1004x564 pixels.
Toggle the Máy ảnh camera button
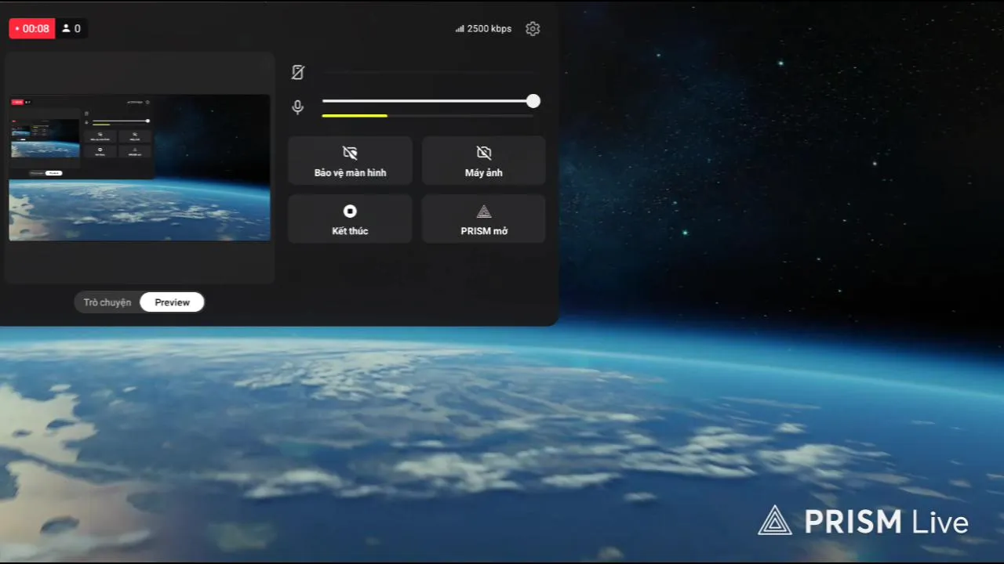[x=484, y=161]
